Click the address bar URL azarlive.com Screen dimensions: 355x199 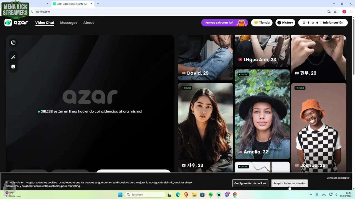coord(43,12)
